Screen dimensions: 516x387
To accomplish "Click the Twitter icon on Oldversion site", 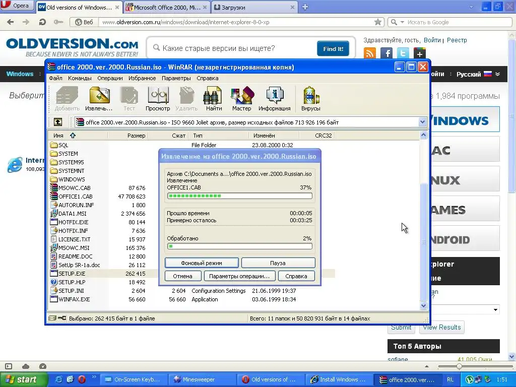I will (403, 53).
